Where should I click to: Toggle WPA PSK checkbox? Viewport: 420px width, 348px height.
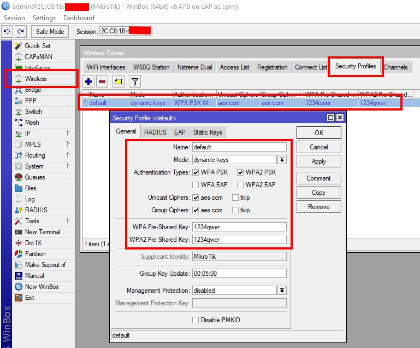tap(196, 172)
